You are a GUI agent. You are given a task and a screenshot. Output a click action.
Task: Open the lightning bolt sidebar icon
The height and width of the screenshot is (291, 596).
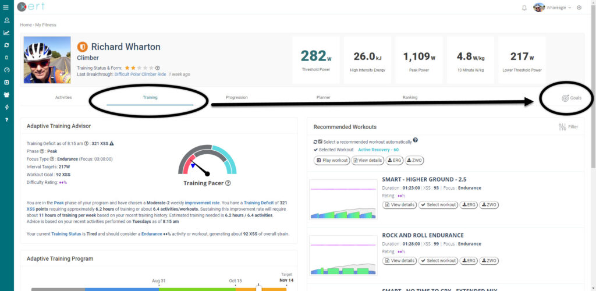pos(6,107)
